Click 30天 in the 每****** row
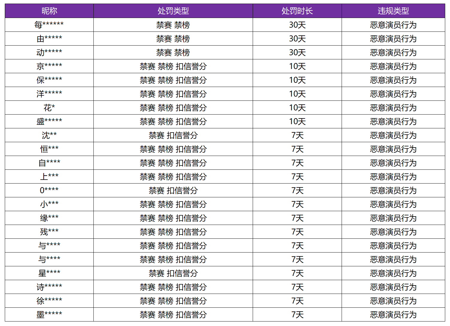The height and width of the screenshot is (326, 450). [297, 25]
